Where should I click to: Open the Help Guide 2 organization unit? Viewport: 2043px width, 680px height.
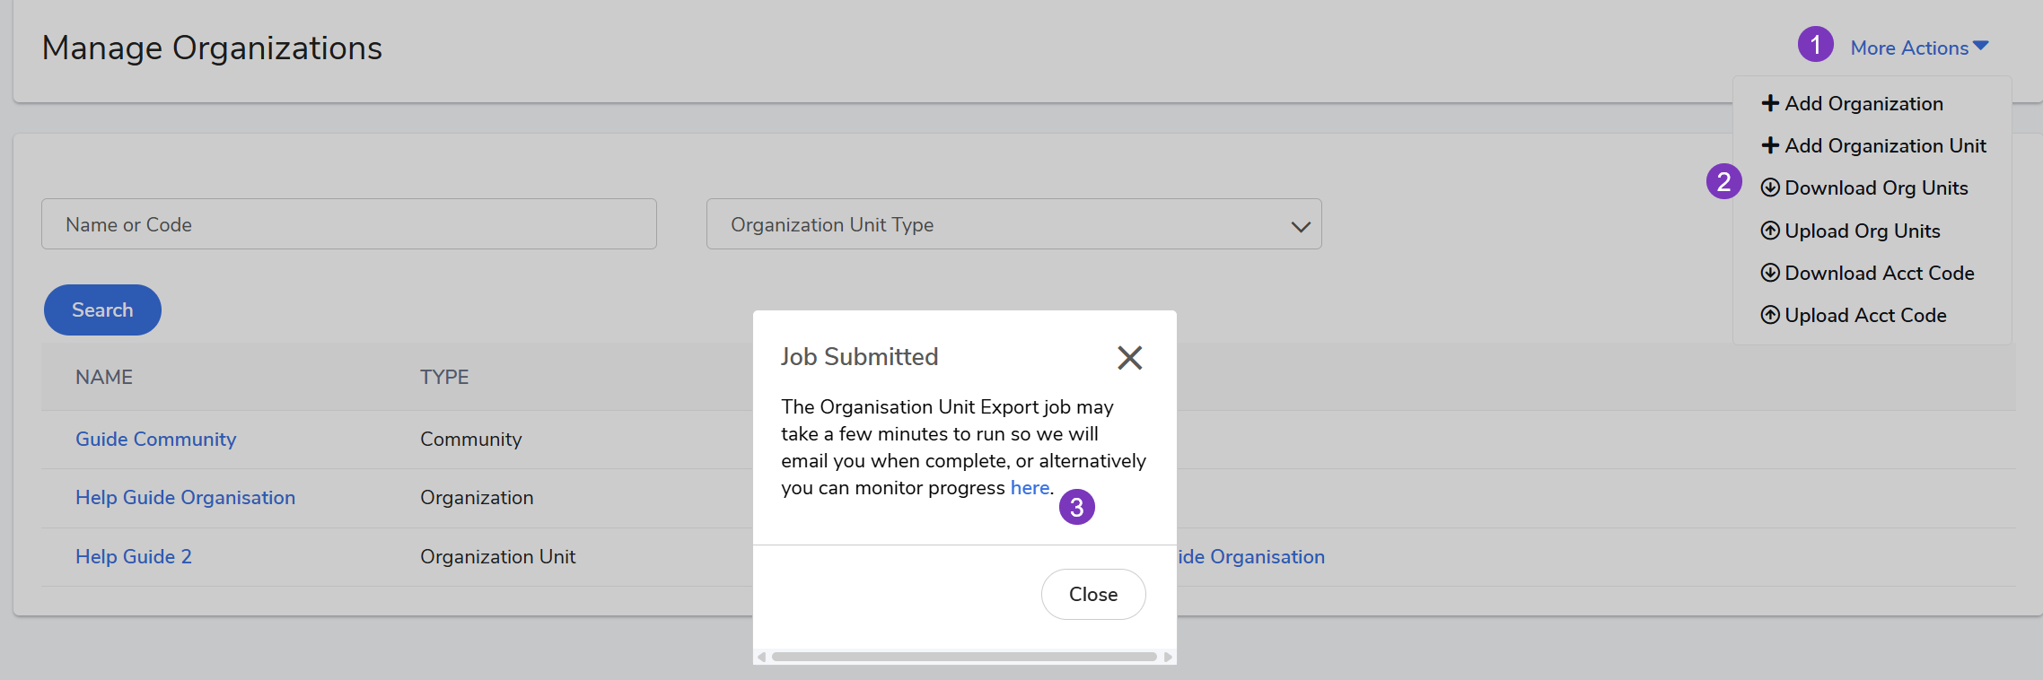(133, 556)
